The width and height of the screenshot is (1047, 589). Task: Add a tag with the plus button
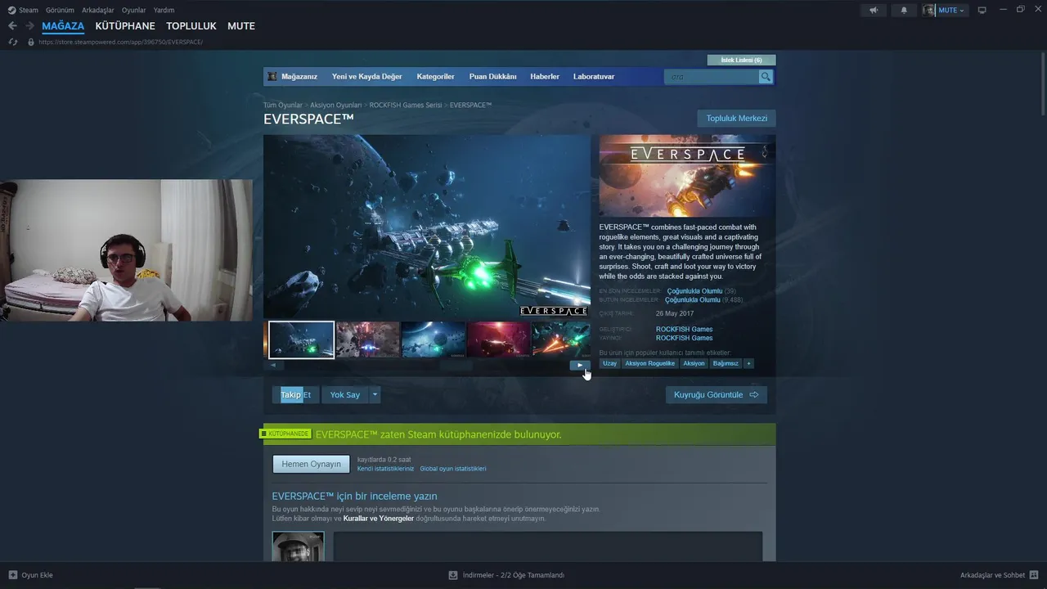click(748, 363)
